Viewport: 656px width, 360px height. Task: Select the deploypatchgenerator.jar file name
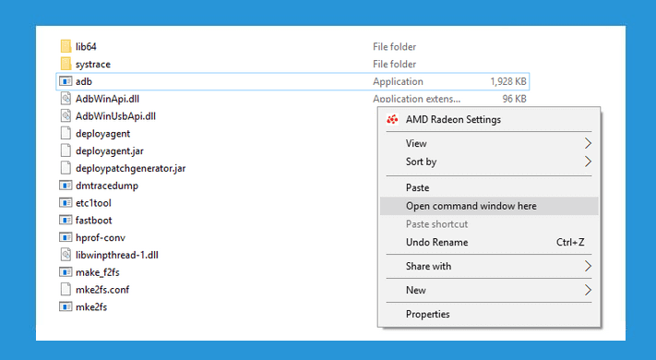coord(130,169)
